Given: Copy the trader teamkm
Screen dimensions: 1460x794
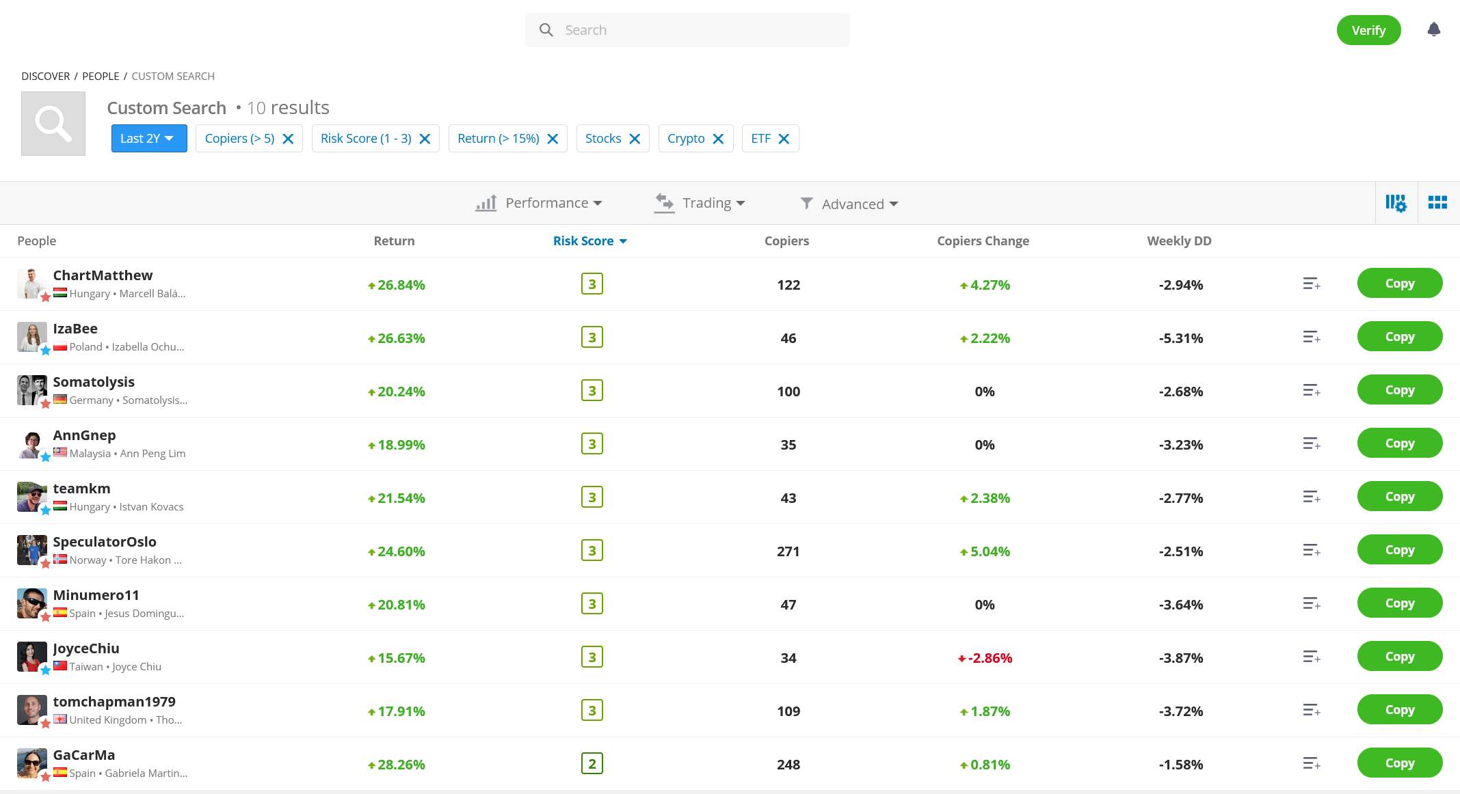Looking at the screenshot, I should coord(1400,496).
